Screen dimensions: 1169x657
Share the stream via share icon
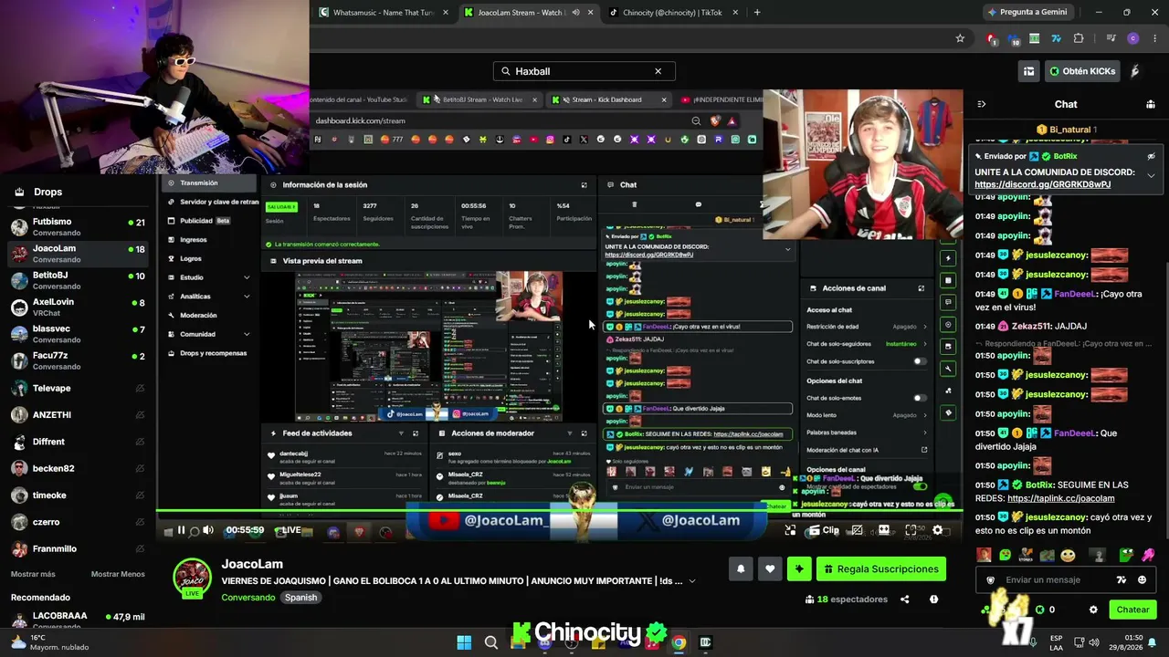pyautogui.click(x=905, y=600)
